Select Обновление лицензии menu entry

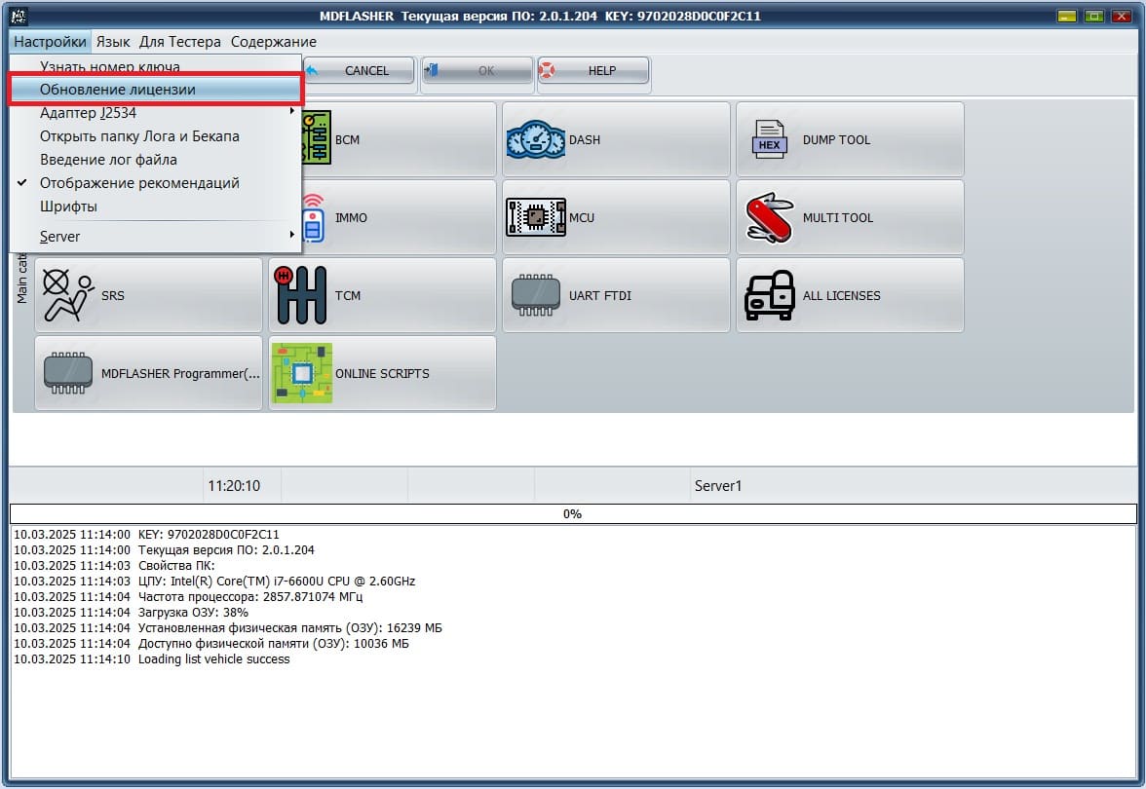coord(117,90)
